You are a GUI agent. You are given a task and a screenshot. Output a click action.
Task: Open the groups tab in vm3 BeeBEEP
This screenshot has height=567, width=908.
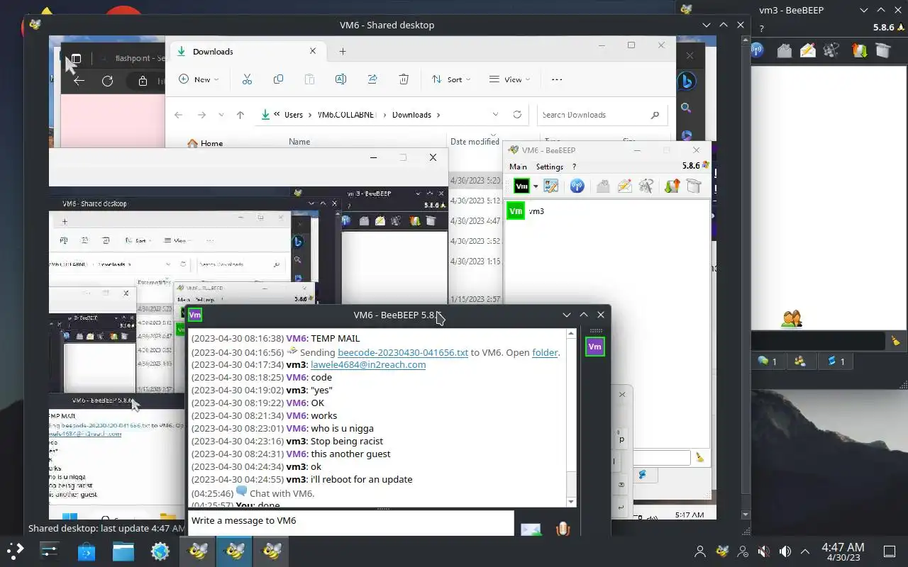click(x=800, y=361)
